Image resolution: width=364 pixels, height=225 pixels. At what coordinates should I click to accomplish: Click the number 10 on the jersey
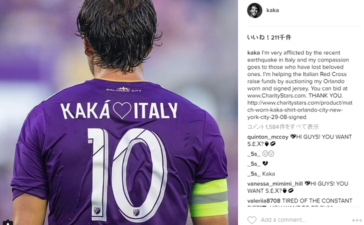[x=127, y=174]
